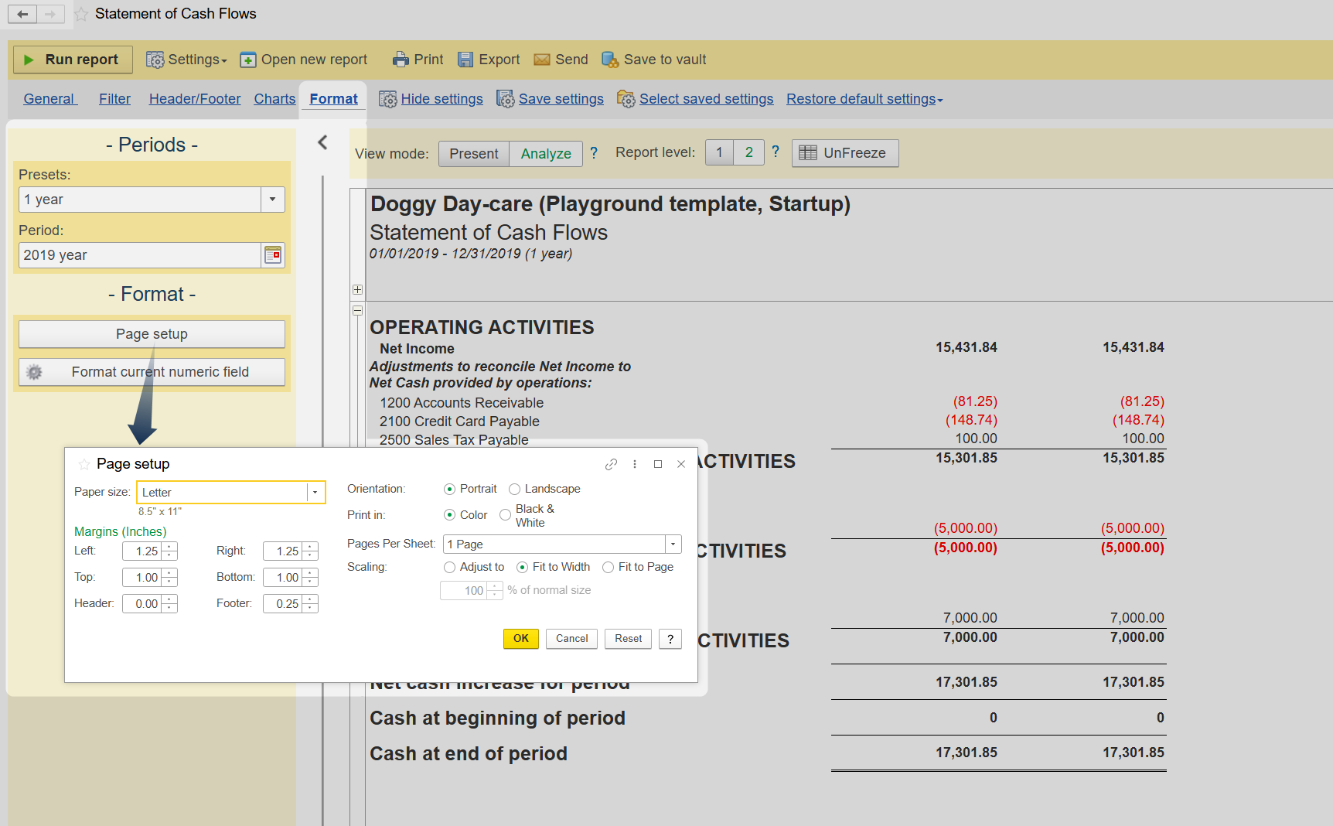
Task: Switch to the Charts tab
Action: coord(274,99)
